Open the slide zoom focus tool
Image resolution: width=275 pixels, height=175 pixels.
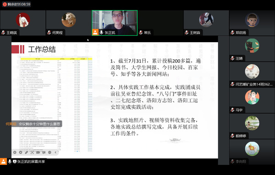click(x=32, y=152)
